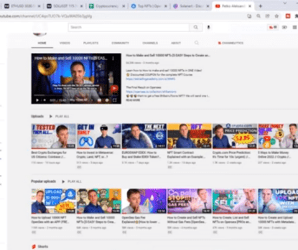Bookmark page with the star icon
Viewport: 298px width, 250px height.
(x=276, y=16)
